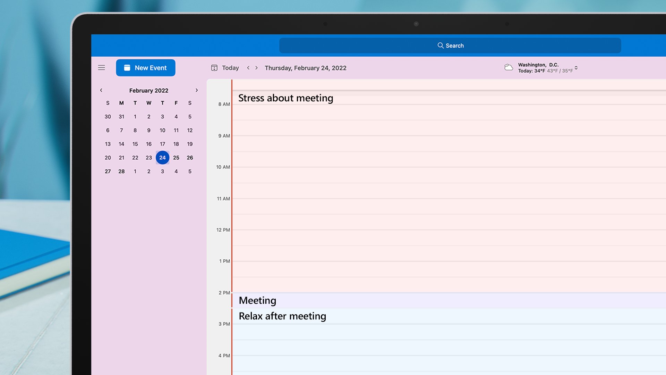The image size is (666, 375).
Task: Open the Meeting event at 2 PM
Action: coord(257,300)
